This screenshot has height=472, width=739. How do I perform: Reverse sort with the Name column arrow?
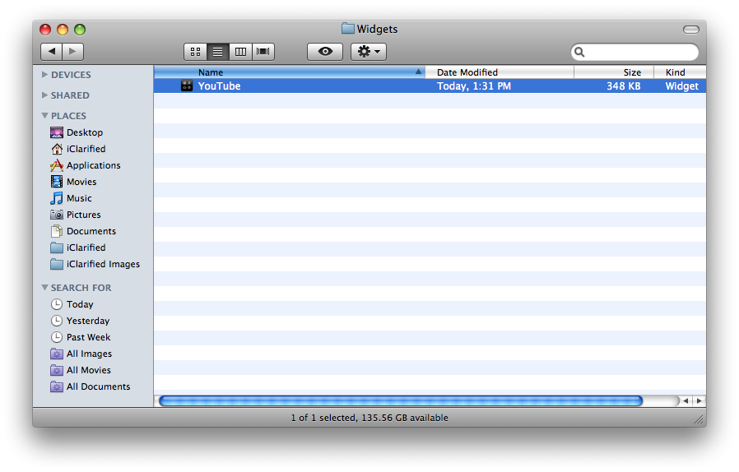(x=418, y=72)
